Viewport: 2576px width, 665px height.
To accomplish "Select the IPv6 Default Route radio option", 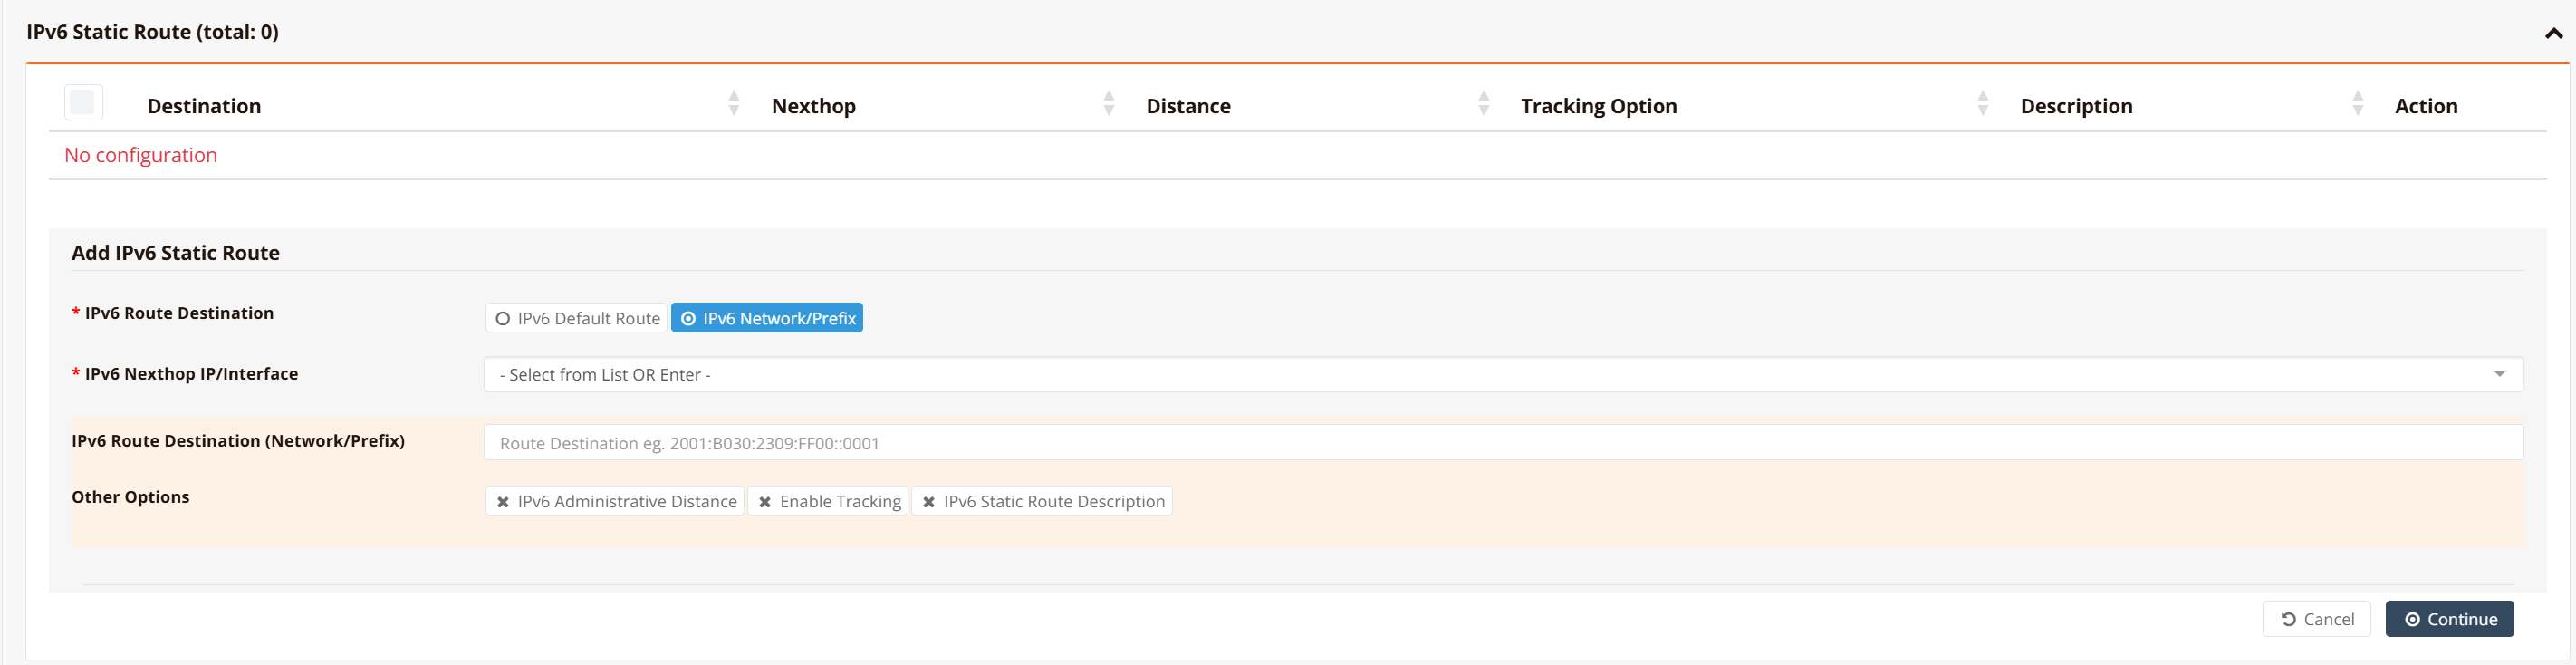I will (x=577, y=318).
